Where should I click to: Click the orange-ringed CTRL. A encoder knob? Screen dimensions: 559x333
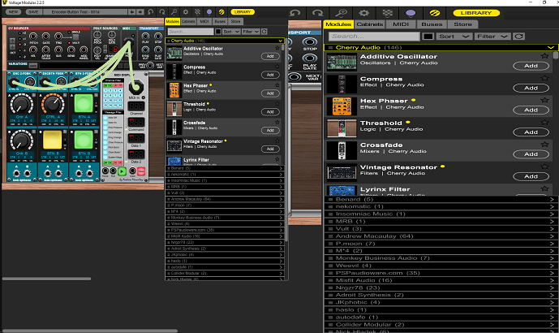[x=53, y=104]
